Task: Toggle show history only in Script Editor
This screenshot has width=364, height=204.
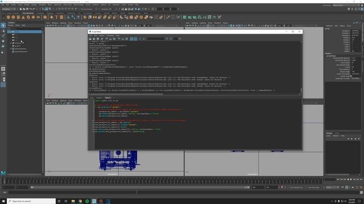Action: coord(119,39)
